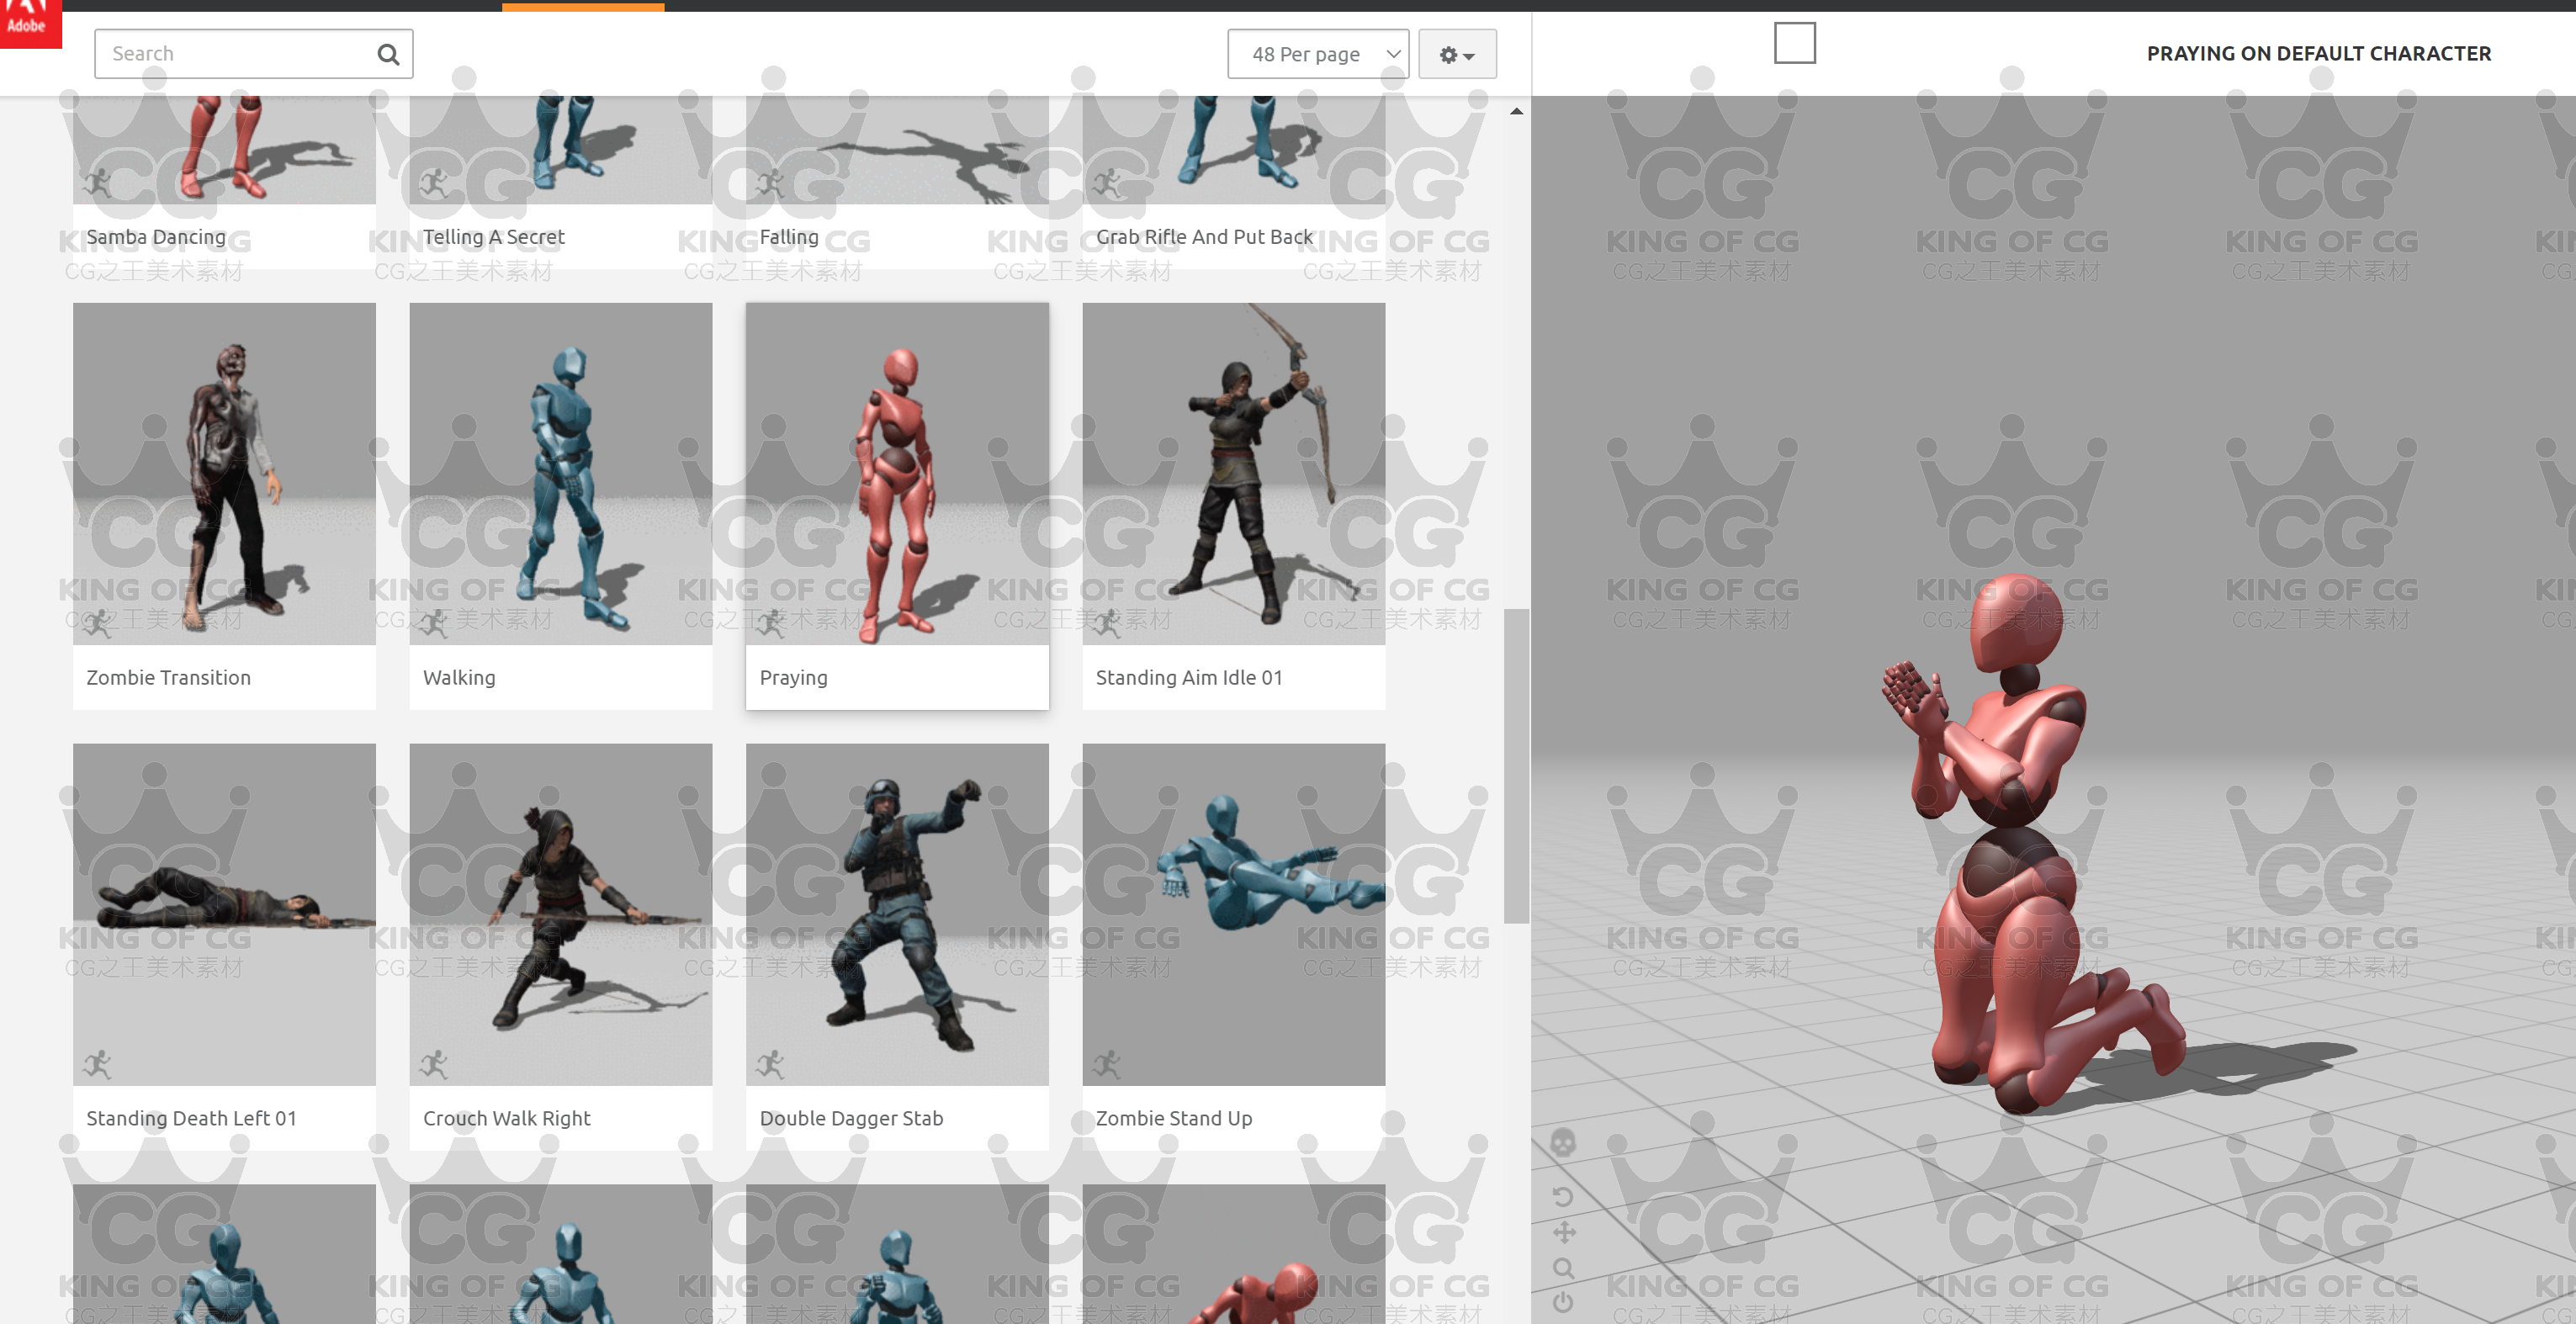Click the 'Zombie Transition' label
This screenshot has height=1324, width=2576.
168,678
